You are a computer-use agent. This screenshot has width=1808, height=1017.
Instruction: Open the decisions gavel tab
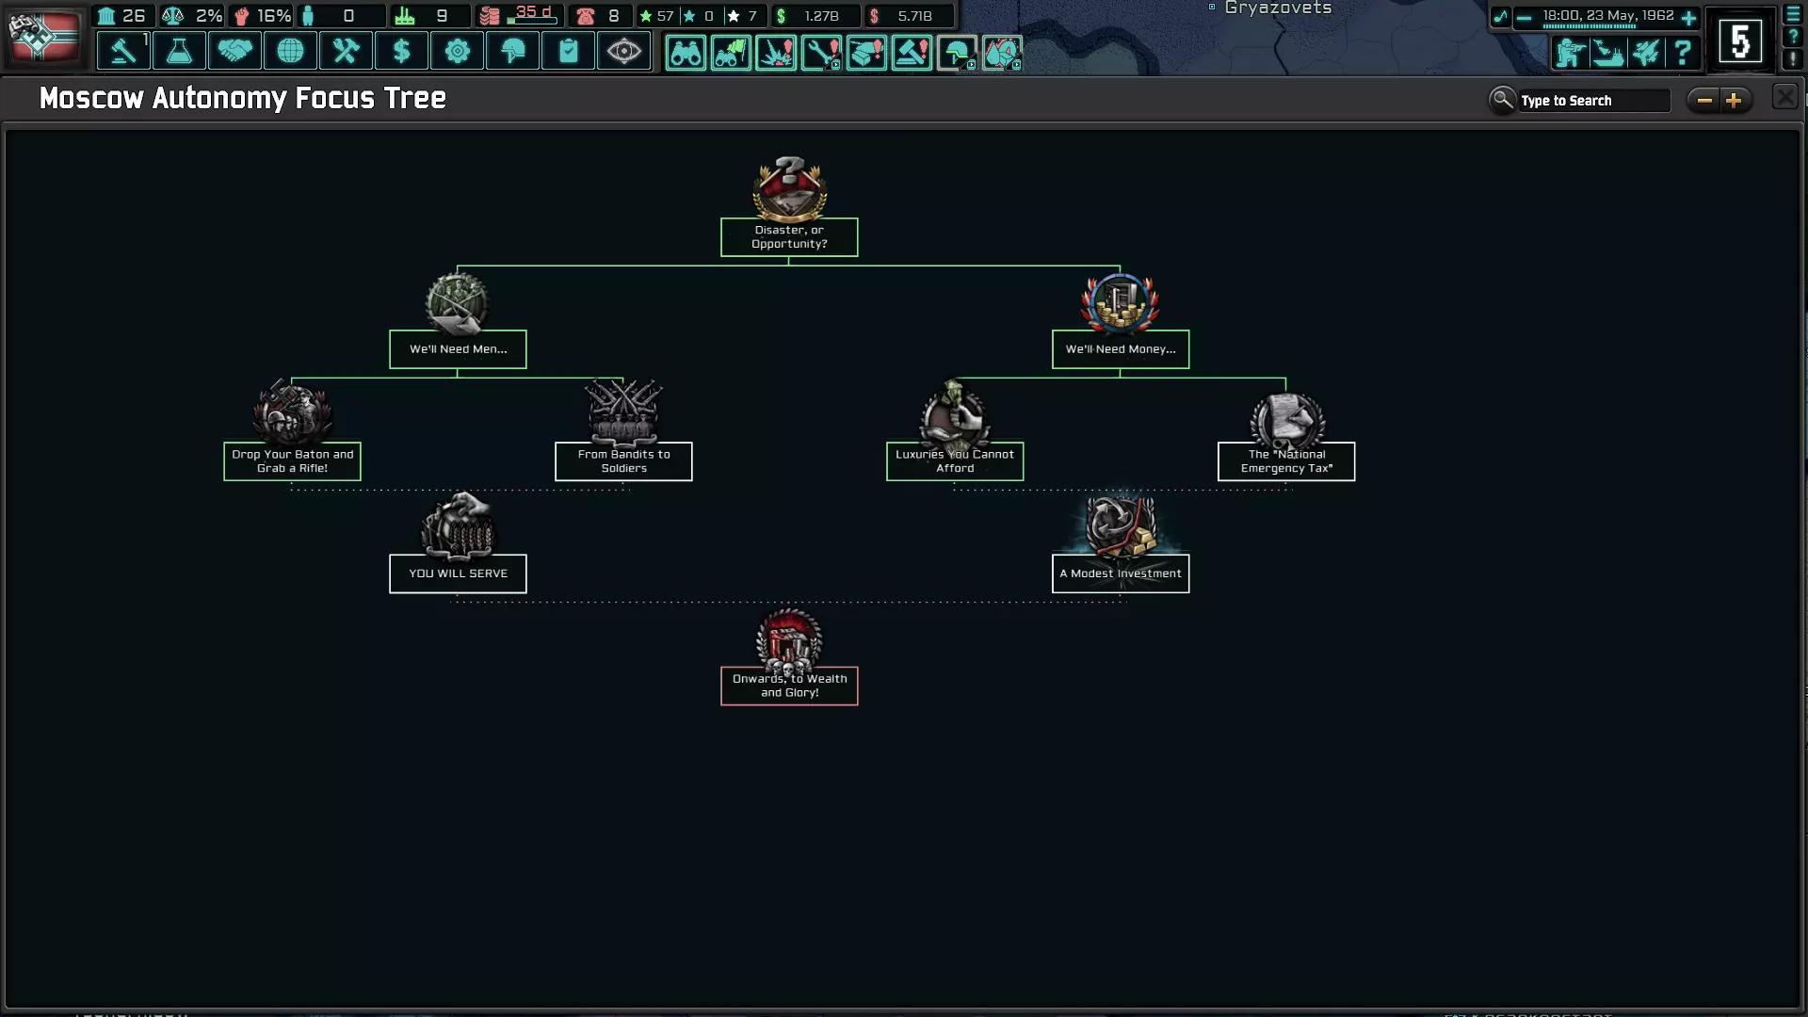(x=123, y=51)
